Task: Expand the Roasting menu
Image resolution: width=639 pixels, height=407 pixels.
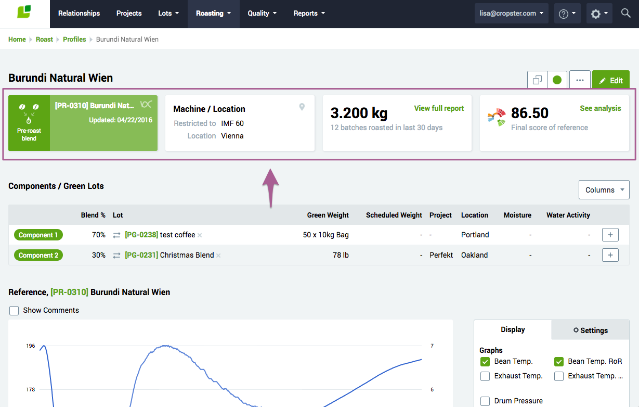Action: 214,14
